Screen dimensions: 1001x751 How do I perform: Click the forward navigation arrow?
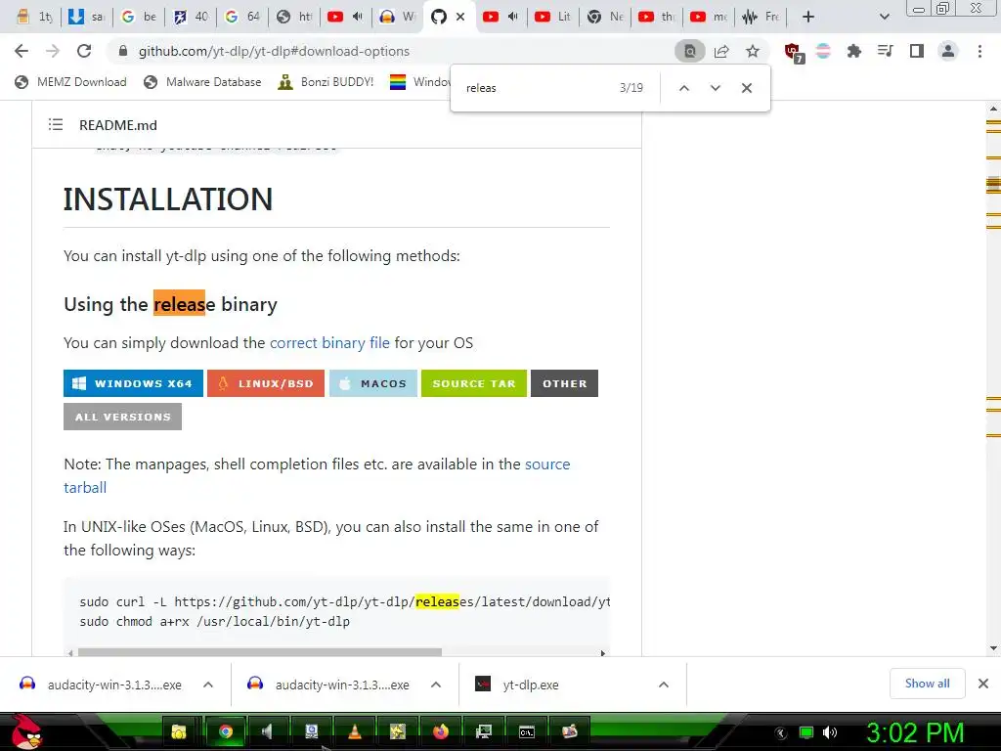(x=53, y=51)
